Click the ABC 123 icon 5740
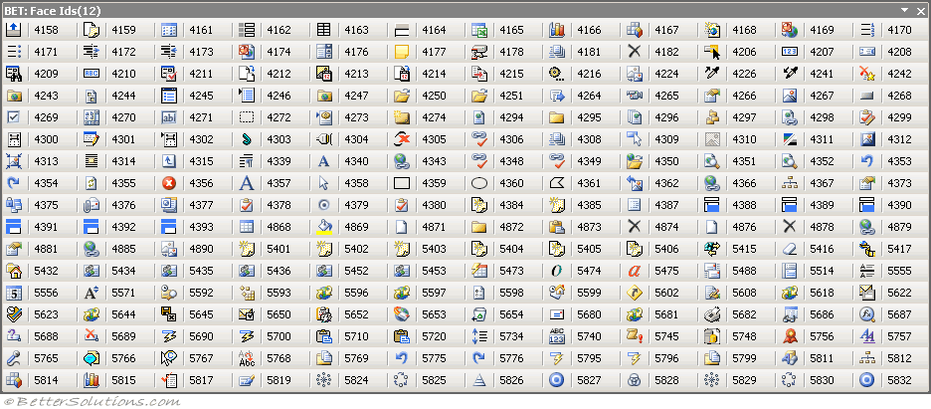Screen dimensions: 931x409 tap(556, 336)
